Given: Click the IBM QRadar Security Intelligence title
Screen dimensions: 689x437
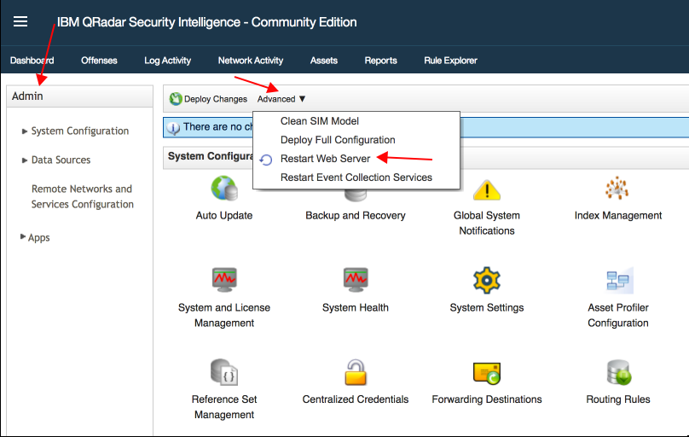Looking at the screenshot, I should [x=206, y=22].
